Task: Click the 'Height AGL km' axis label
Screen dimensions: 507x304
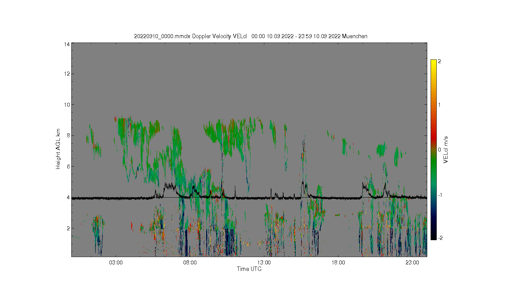Action: pos(58,149)
